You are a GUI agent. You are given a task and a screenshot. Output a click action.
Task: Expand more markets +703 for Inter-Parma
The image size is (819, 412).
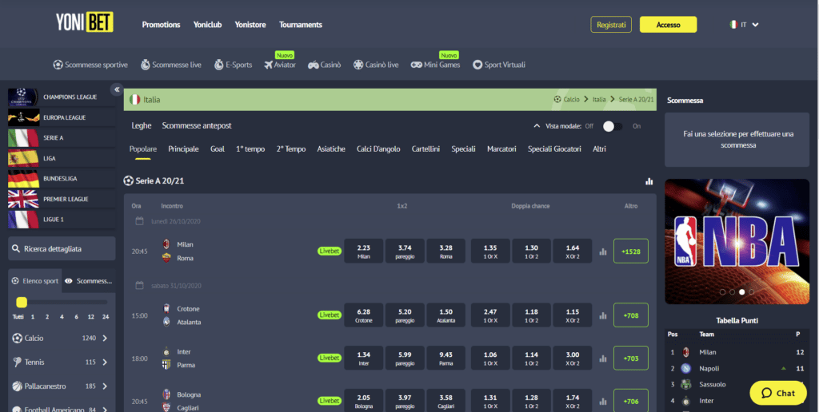pyautogui.click(x=631, y=359)
